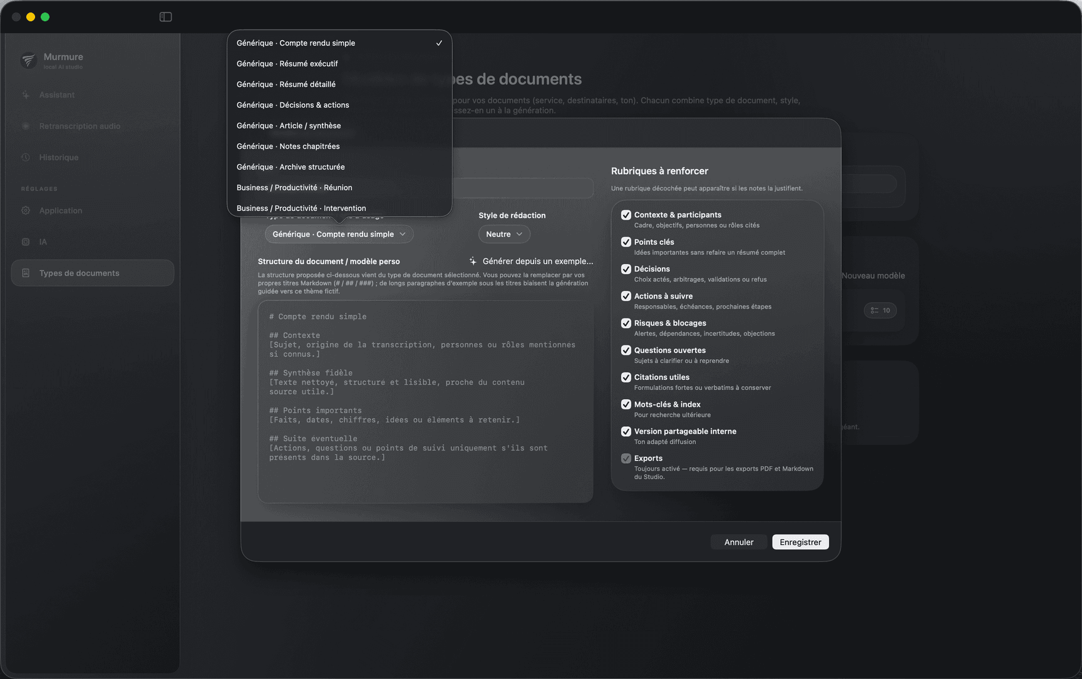Click Enregistrer to save the model

coord(800,542)
